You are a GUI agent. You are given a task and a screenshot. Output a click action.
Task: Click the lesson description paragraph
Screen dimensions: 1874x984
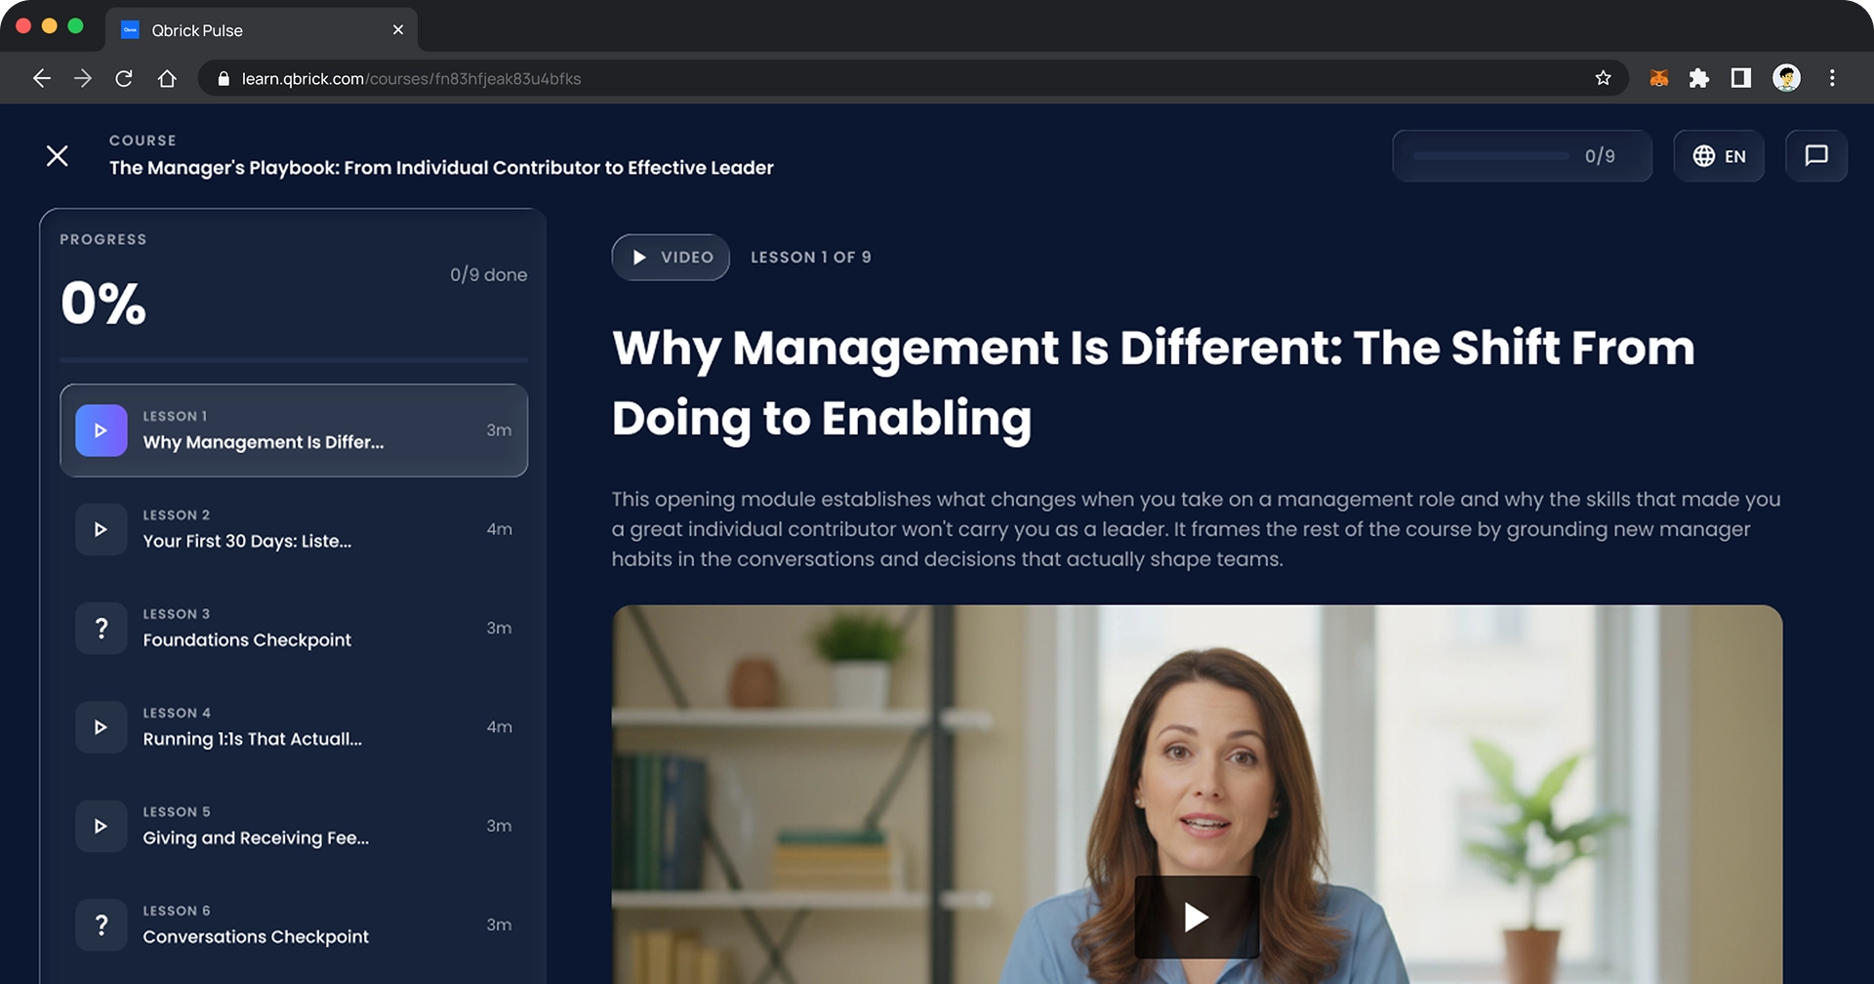1197,529
